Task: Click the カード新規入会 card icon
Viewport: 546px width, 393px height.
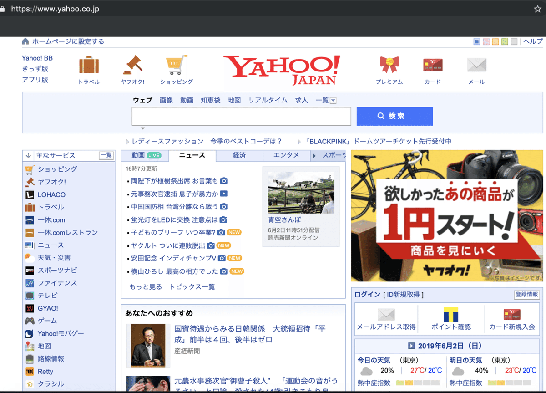Action: point(512,315)
